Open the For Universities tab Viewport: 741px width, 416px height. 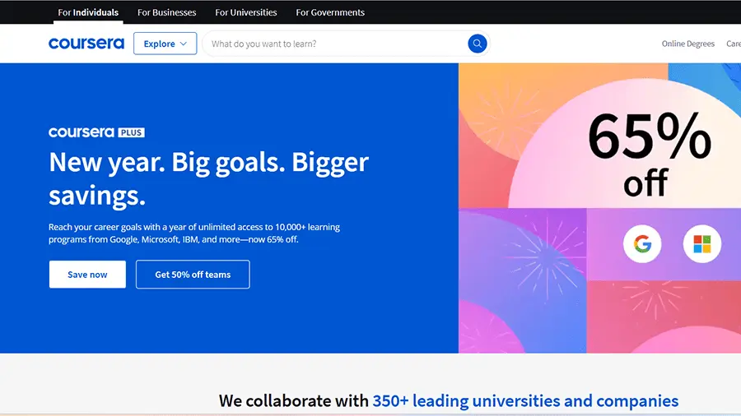coord(246,12)
